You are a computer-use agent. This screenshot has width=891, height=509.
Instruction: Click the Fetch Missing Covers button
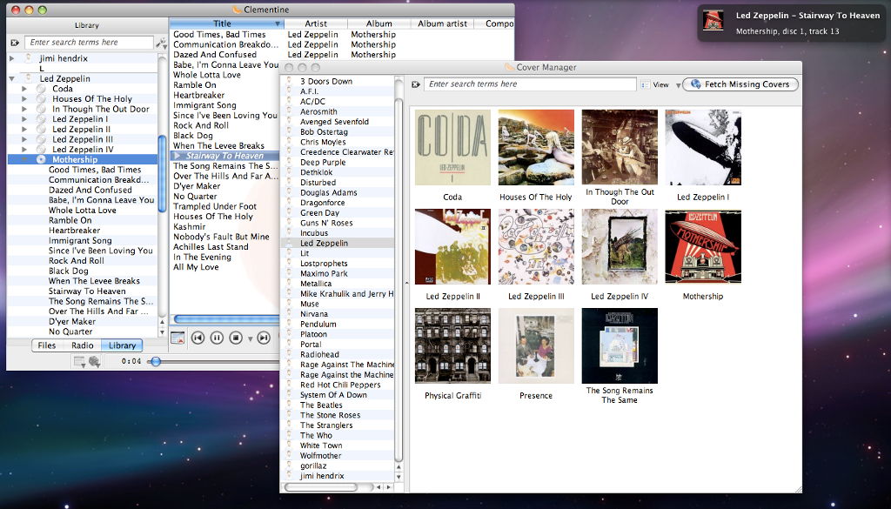click(x=740, y=84)
